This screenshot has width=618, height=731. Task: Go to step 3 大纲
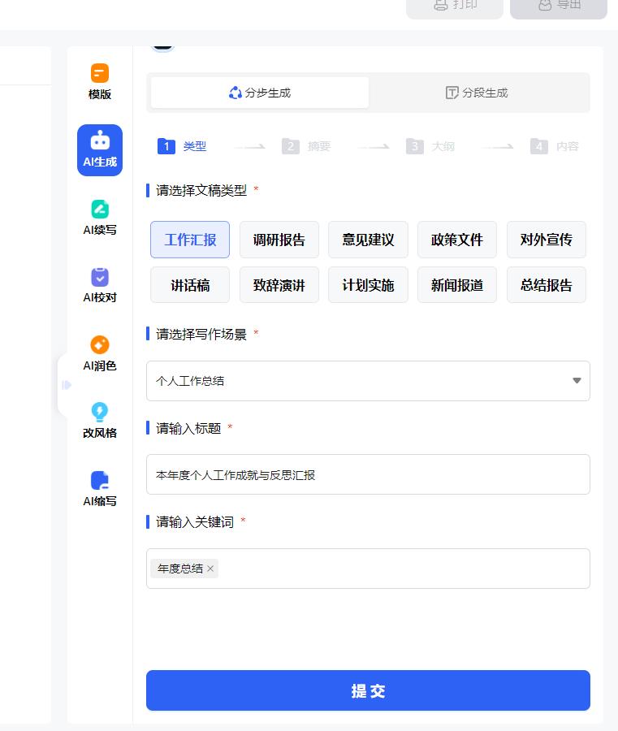pos(430,146)
